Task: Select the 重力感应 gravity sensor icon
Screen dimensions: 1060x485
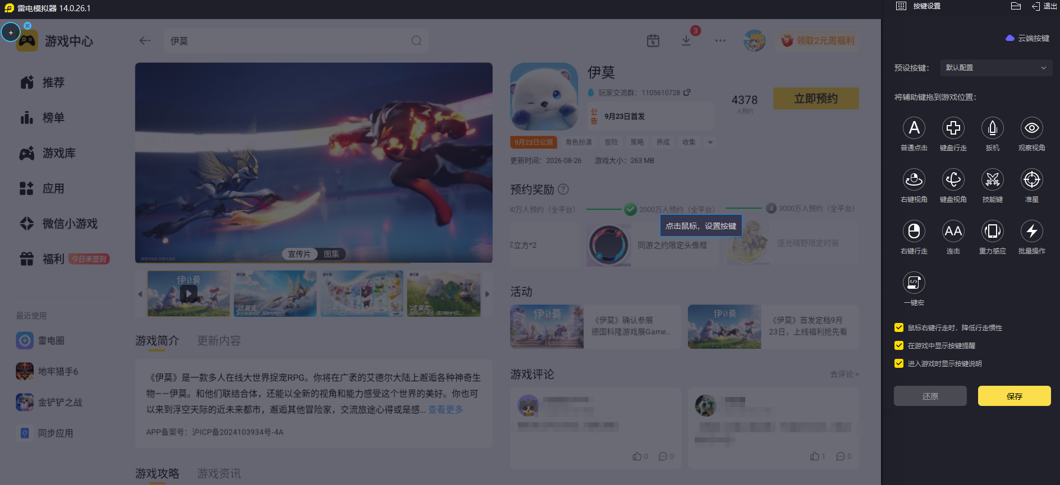Action: [x=992, y=231]
